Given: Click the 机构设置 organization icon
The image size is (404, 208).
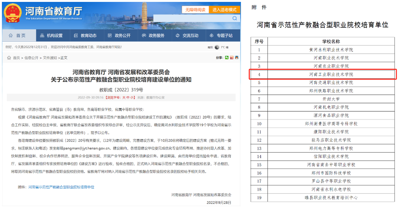Looking at the screenshot, I should click(42, 35).
